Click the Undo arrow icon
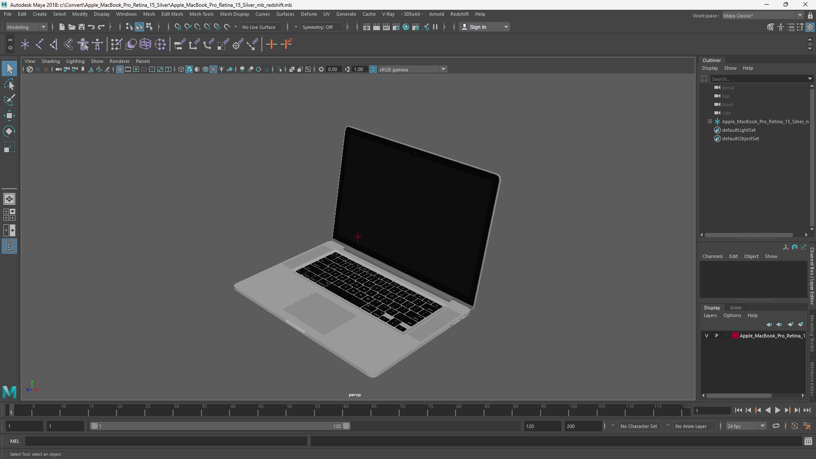This screenshot has height=459, width=816. [91, 27]
